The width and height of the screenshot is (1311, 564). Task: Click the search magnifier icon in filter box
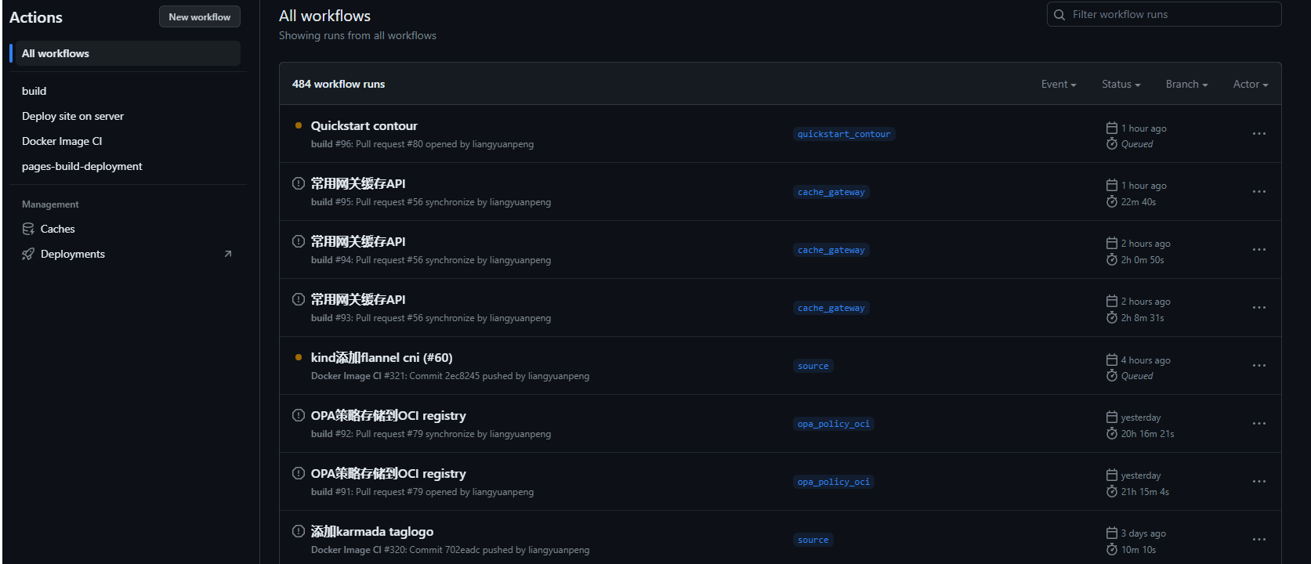tap(1059, 14)
